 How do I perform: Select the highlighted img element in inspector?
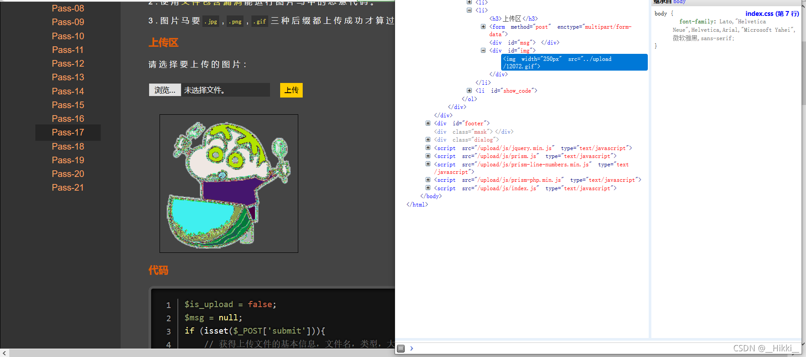pos(574,62)
